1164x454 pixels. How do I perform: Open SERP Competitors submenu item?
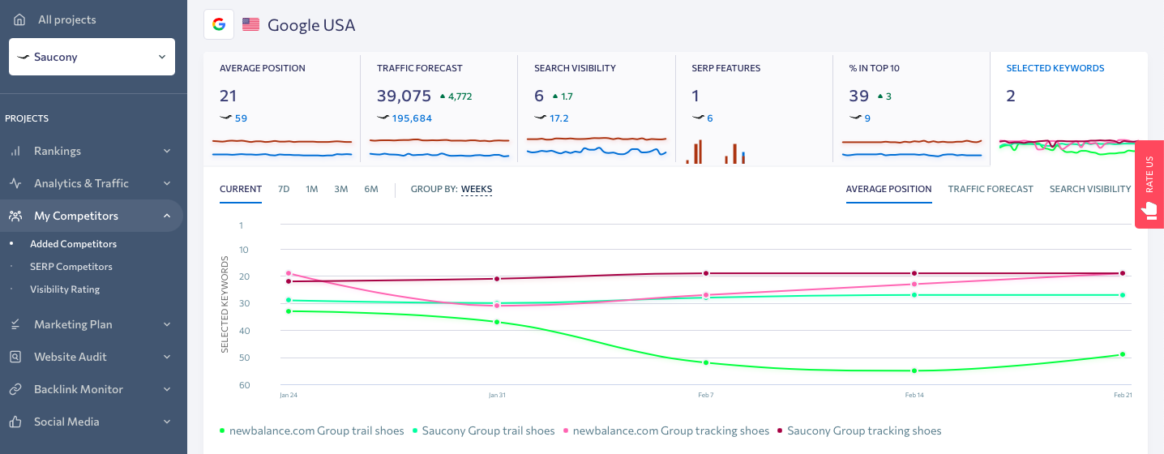coord(71,266)
